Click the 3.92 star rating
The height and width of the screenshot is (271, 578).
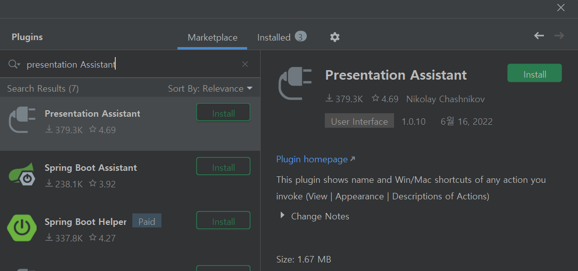pos(102,184)
